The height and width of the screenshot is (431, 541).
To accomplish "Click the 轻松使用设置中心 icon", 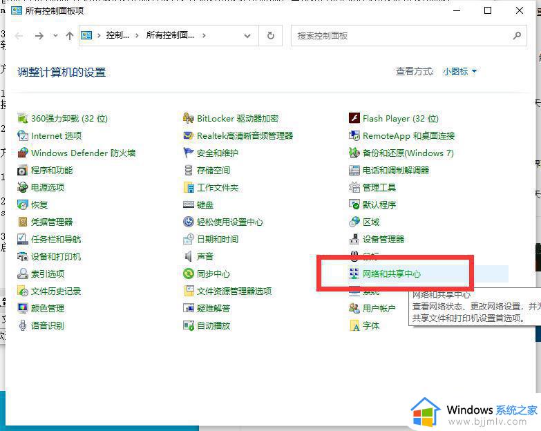I will (x=189, y=222).
